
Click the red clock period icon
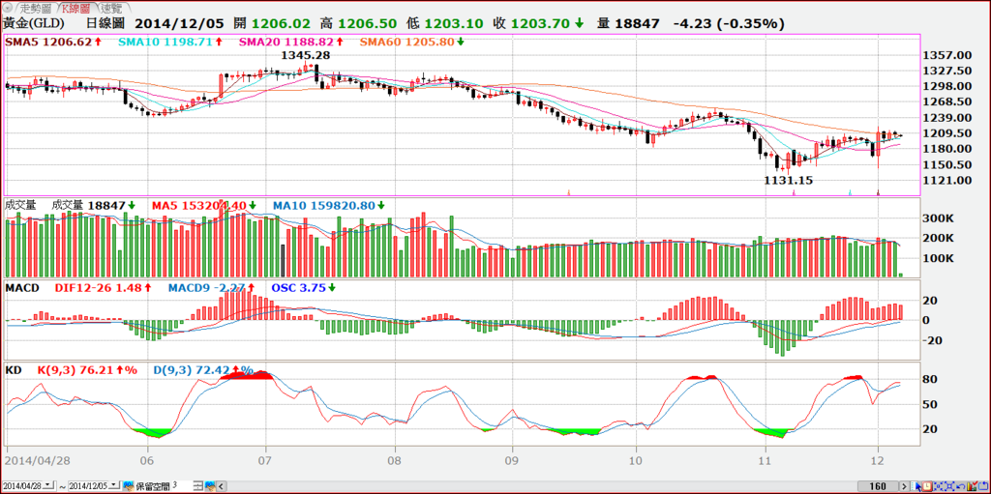point(926,486)
